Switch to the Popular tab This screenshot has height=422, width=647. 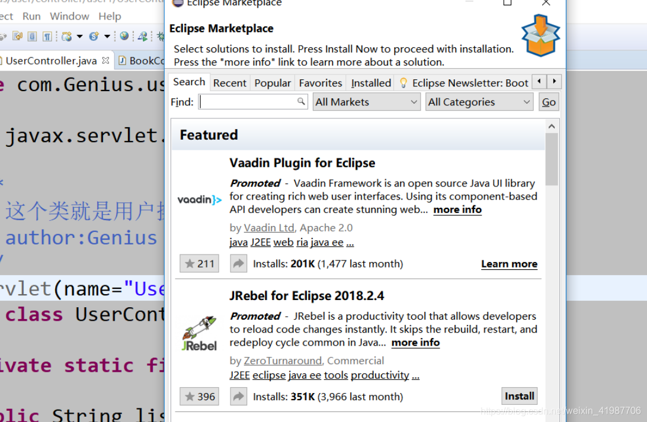(273, 83)
